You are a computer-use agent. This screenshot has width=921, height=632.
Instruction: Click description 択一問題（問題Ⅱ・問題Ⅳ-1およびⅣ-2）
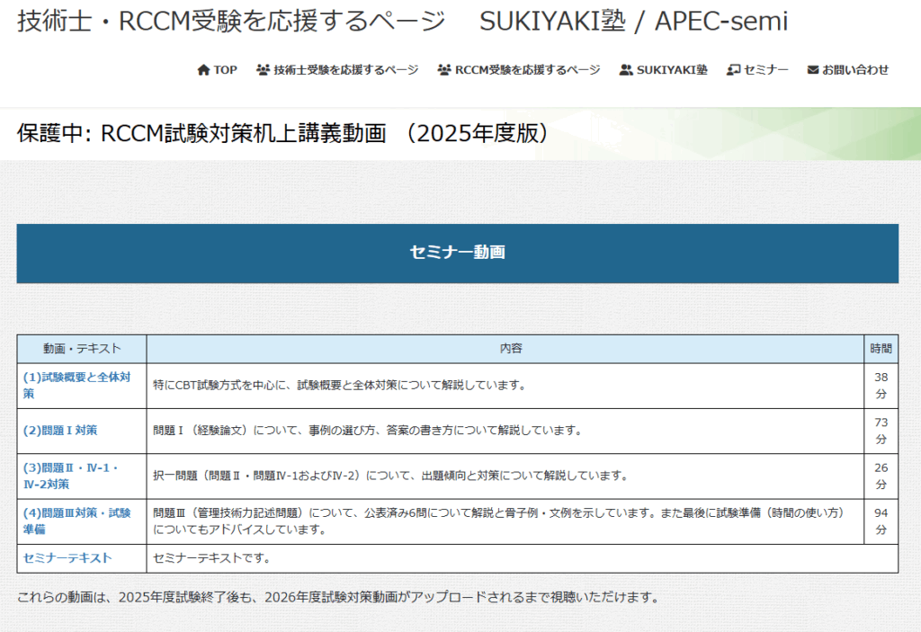point(392,476)
